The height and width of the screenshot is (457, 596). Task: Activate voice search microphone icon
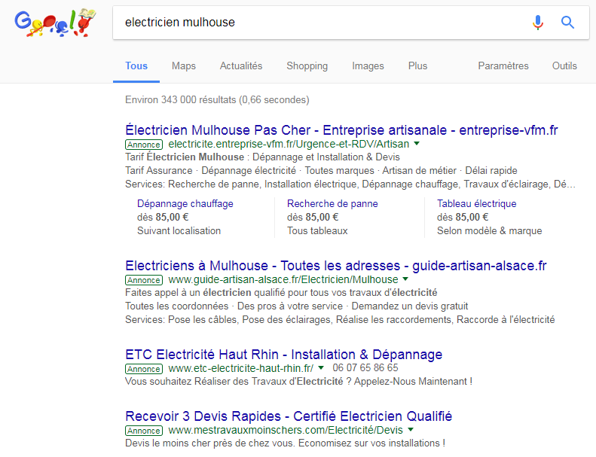pyautogui.click(x=537, y=23)
